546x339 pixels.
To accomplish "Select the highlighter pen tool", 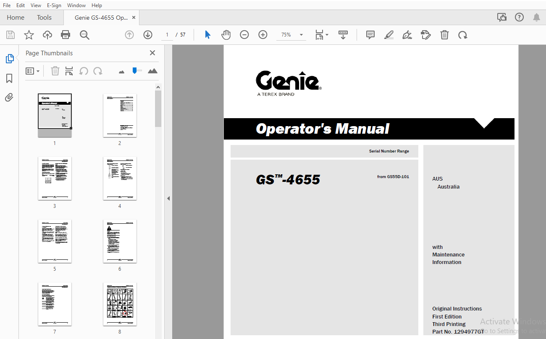I will pos(389,35).
